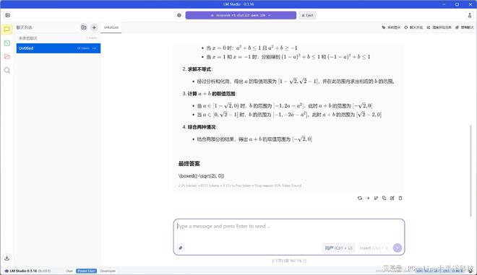
Task: Switch to Developer mode in status bar
Action: (108, 271)
